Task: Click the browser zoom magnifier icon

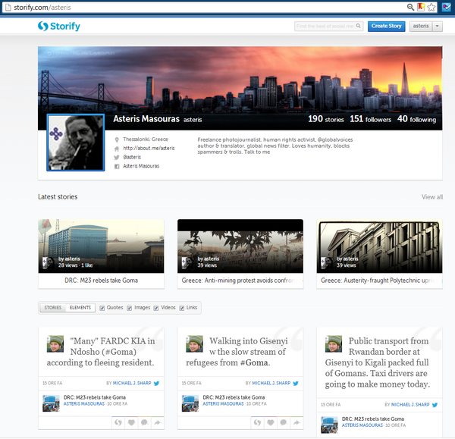Action: 410,7
